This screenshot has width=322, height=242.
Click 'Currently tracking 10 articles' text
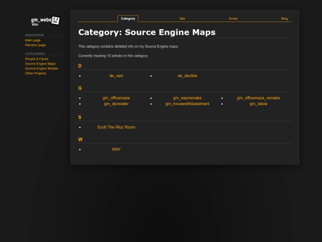pyautogui.click(x=113, y=56)
